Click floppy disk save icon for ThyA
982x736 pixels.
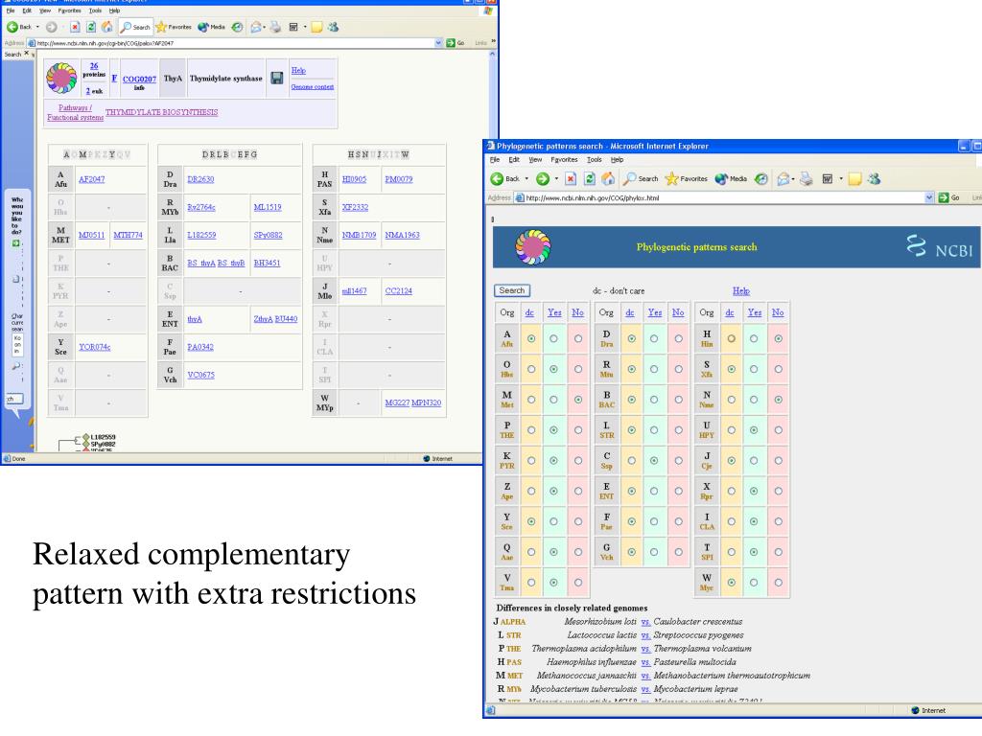click(277, 79)
